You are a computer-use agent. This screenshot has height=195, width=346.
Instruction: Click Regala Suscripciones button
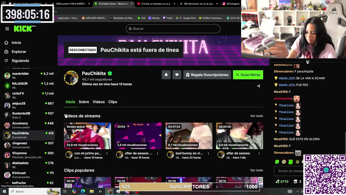click(x=207, y=75)
